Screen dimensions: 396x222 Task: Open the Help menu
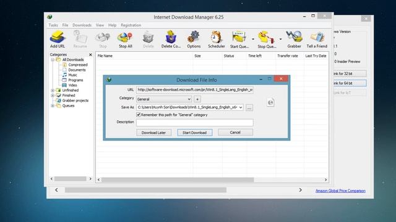click(x=112, y=25)
